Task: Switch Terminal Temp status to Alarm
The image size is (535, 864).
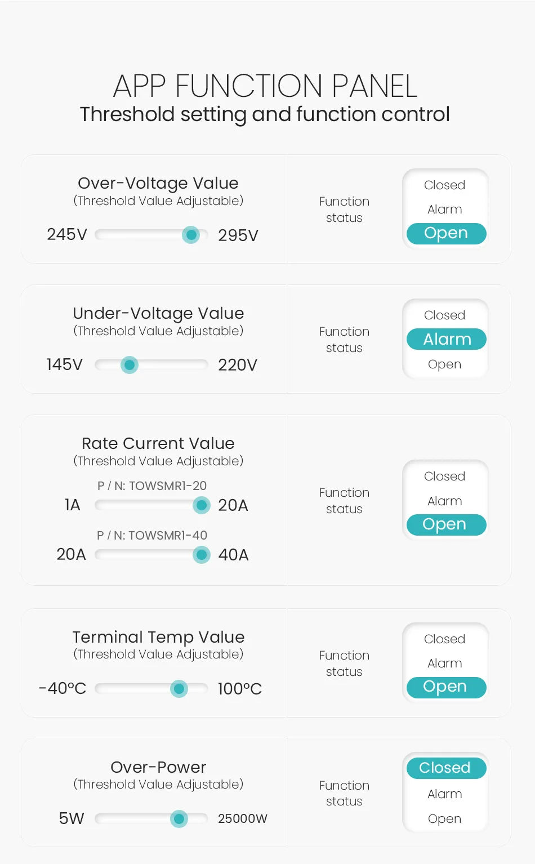Action: tap(444, 663)
